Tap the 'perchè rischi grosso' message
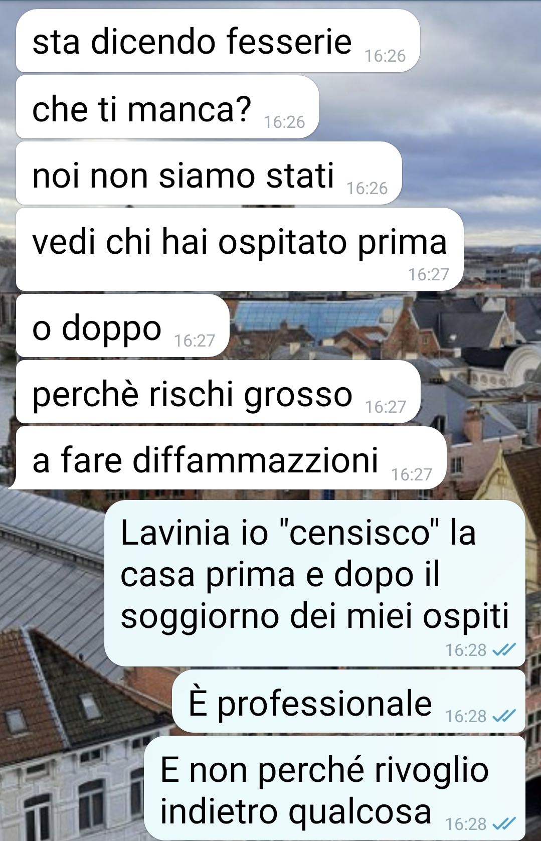Screen dimensions: 541x841 pos(218,392)
